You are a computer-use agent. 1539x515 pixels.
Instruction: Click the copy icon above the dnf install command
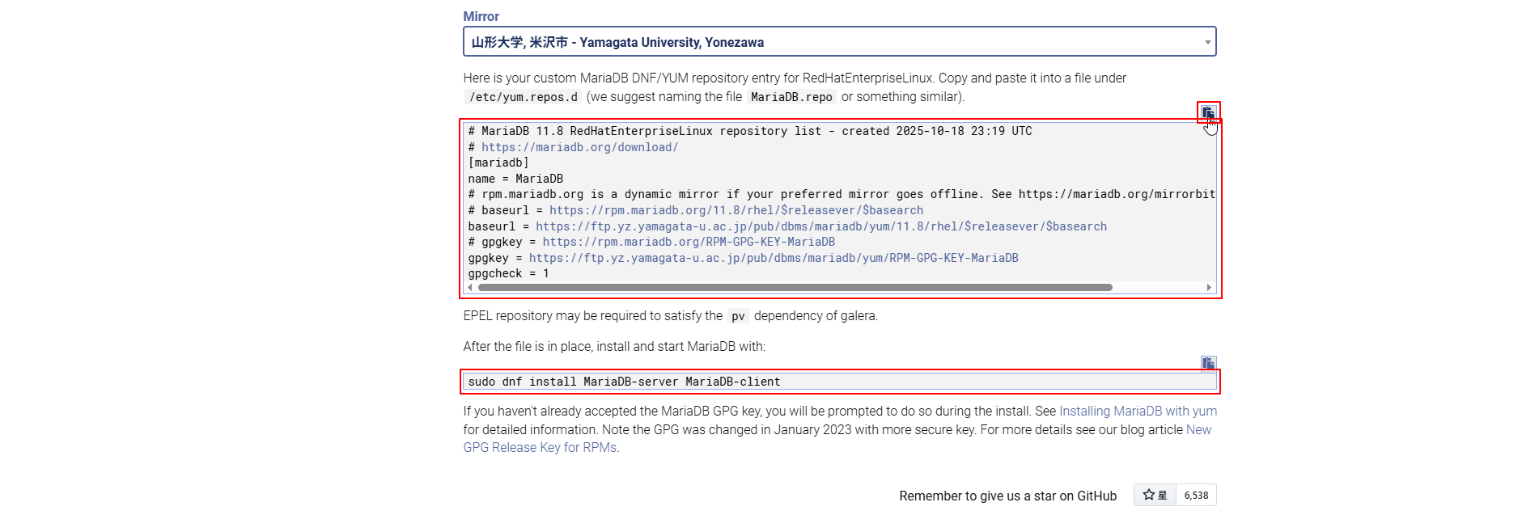click(1207, 363)
